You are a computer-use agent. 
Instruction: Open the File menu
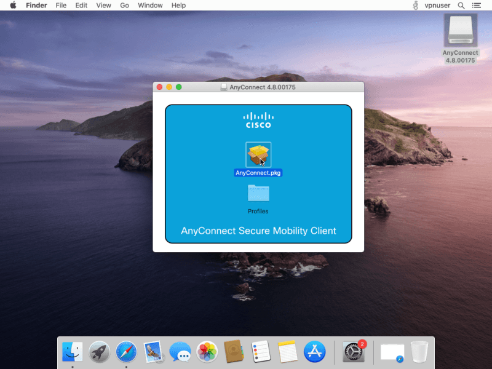click(61, 6)
